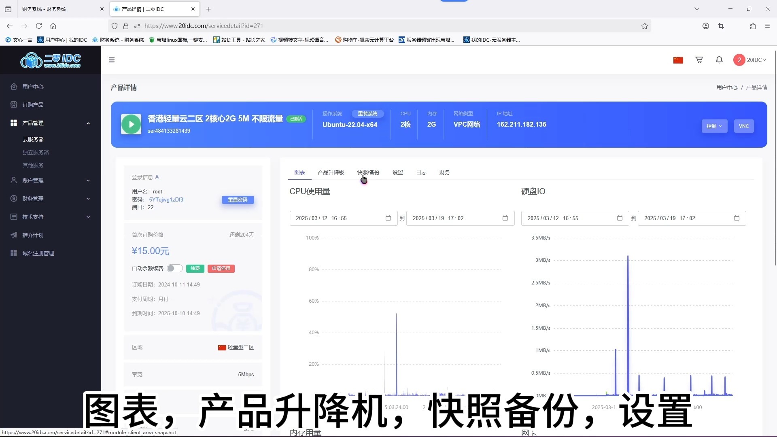The image size is (777, 437).
Task: Select 独立服务器 submenu item
Action: [x=36, y=152]
